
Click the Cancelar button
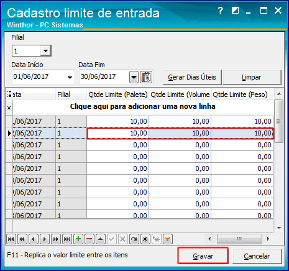(257, 256)
